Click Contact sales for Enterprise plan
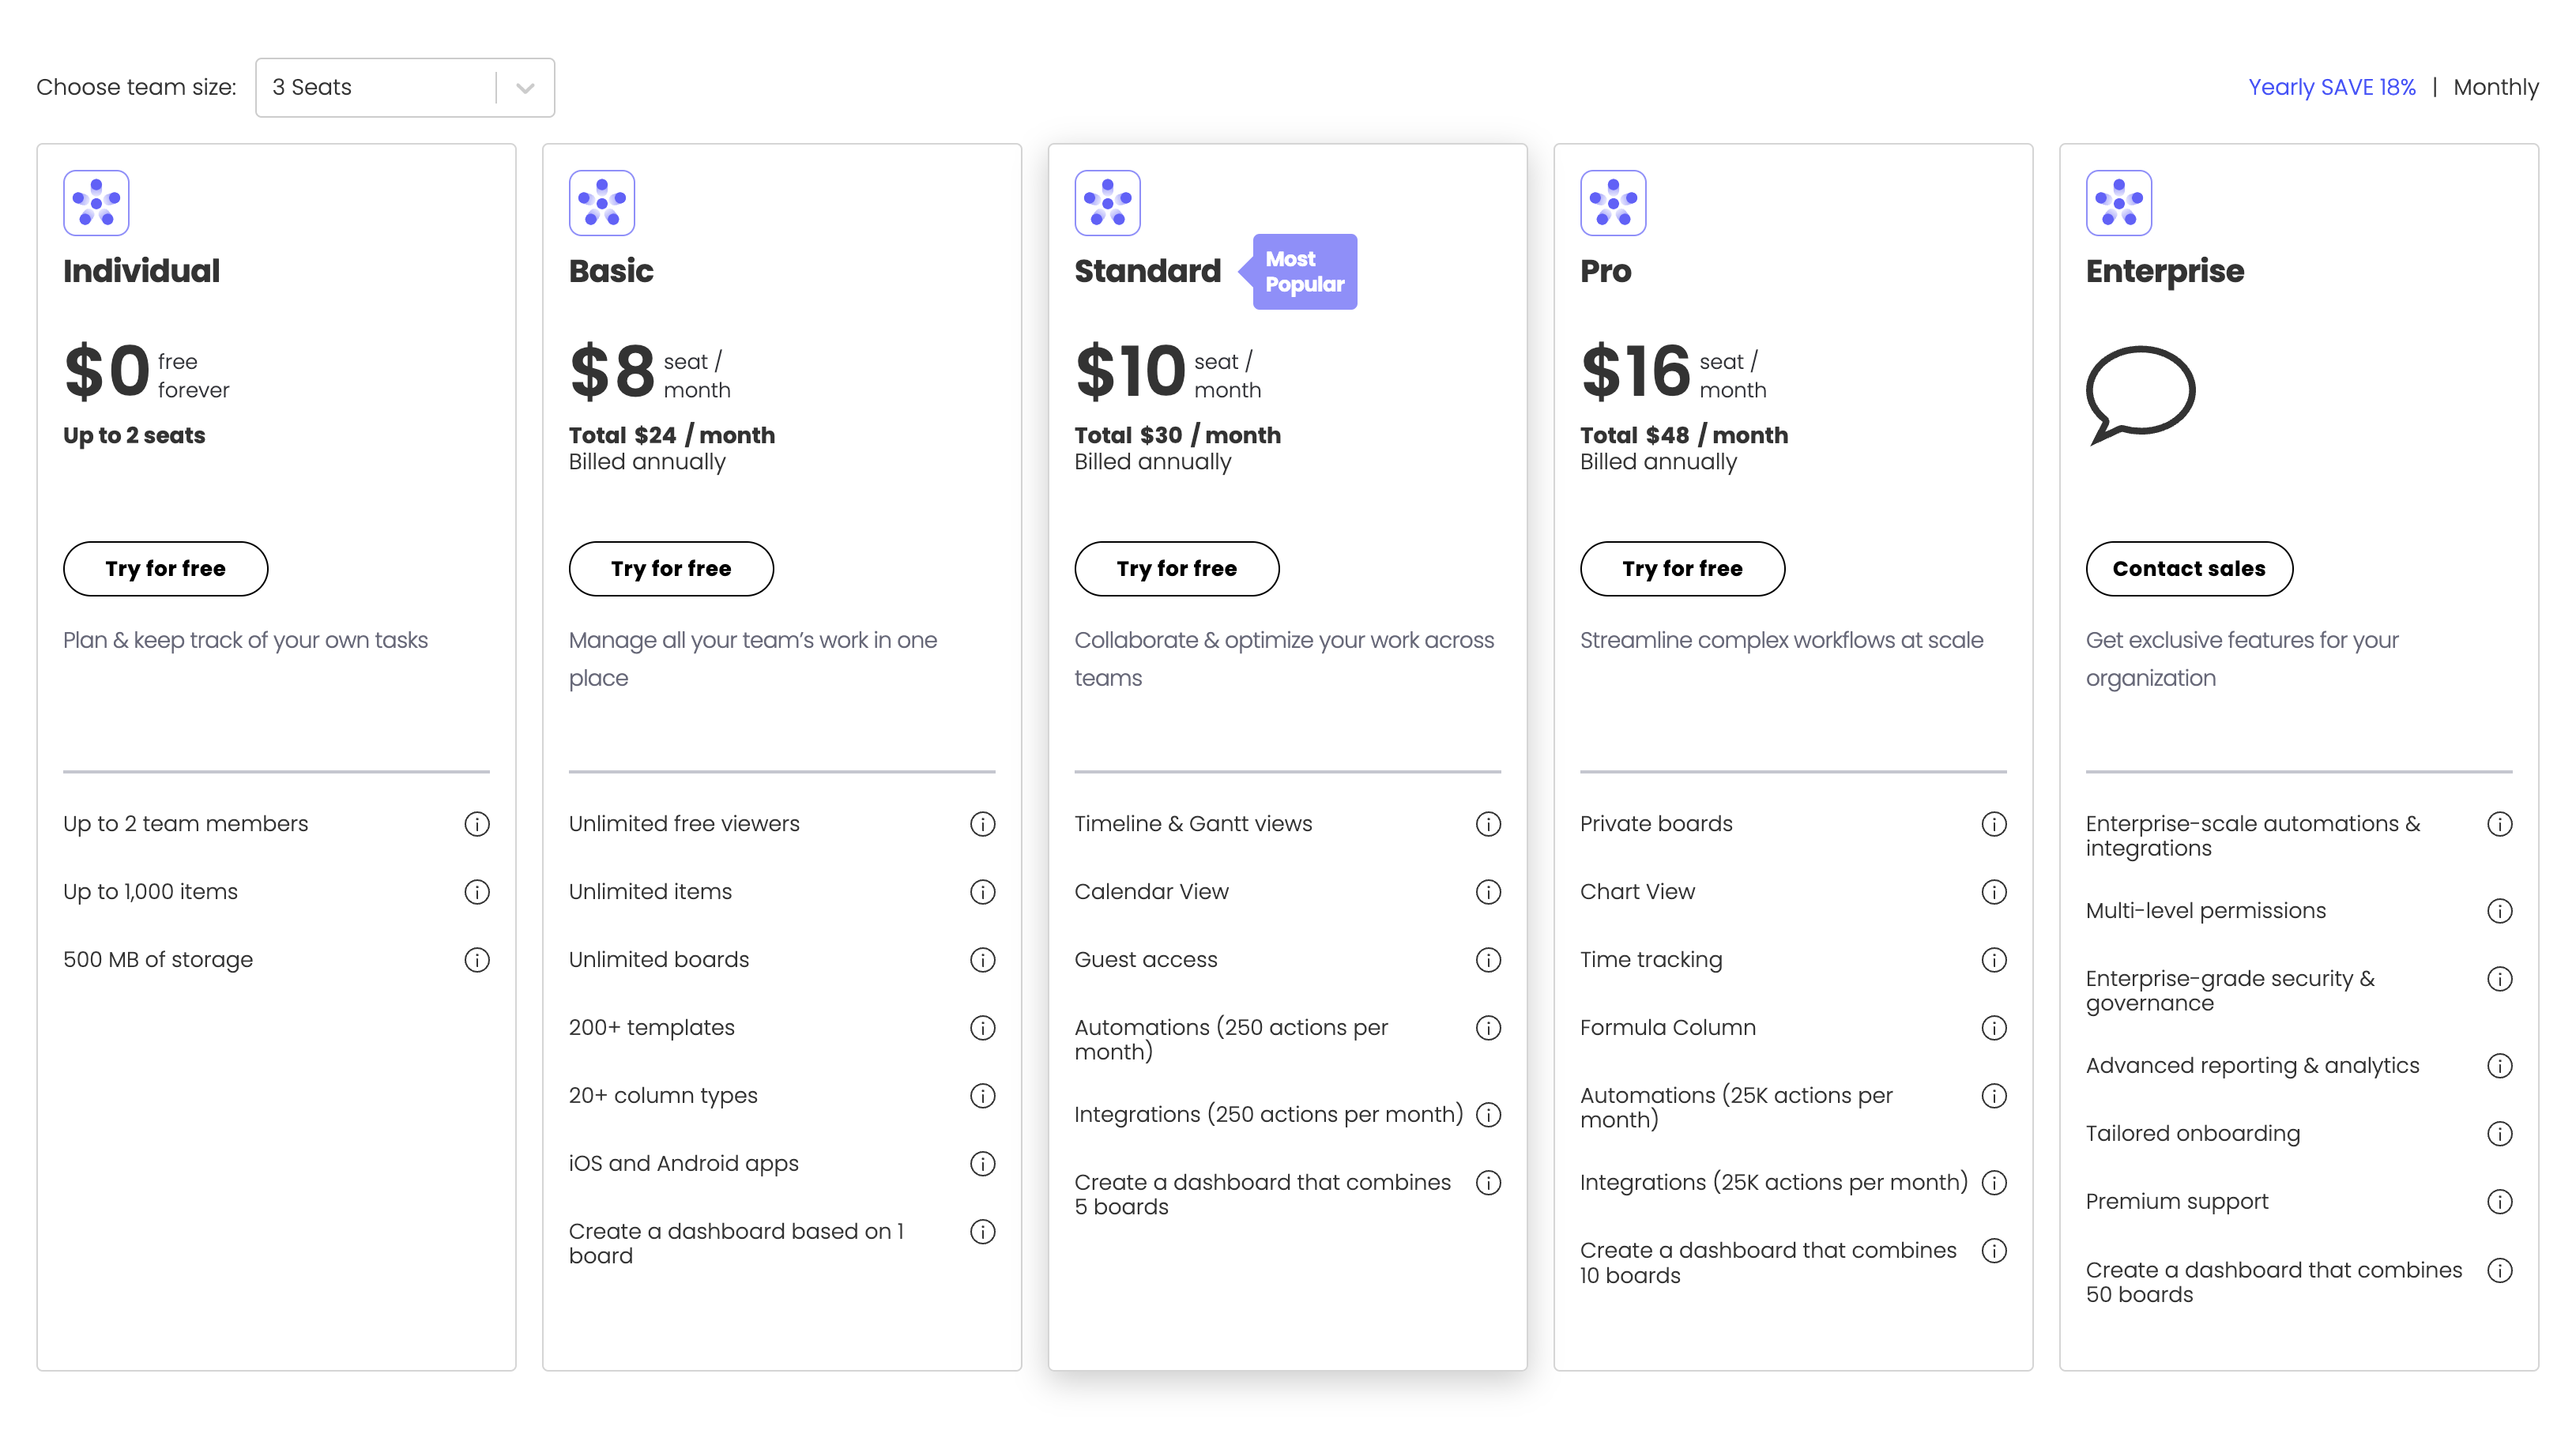This screenshot has height=1449, width=2576. click(x=2189, y=570)
